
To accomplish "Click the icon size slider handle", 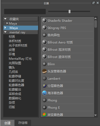I will pos(69,11).
